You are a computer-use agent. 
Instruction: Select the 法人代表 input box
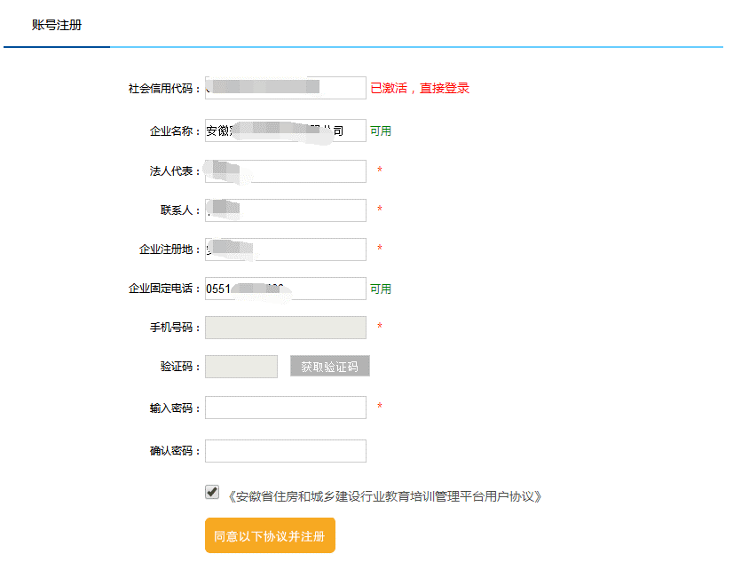pos(285,170)
